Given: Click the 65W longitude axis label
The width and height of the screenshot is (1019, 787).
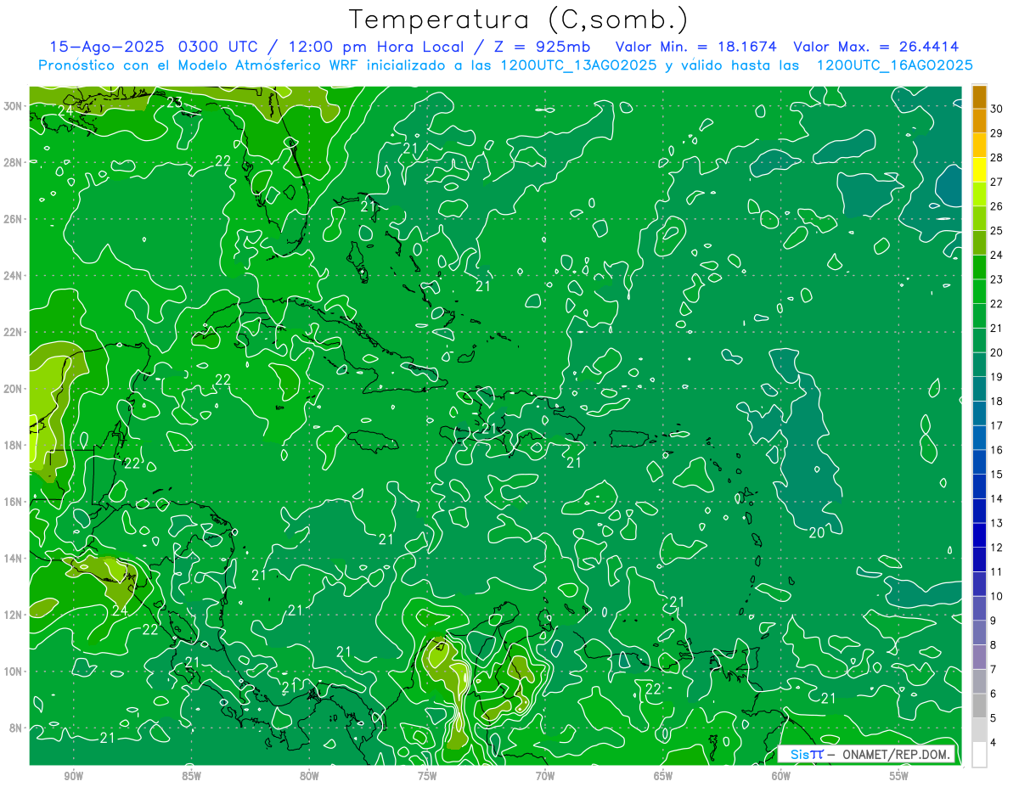Looking at the screenshot, I should click(663, 777).
